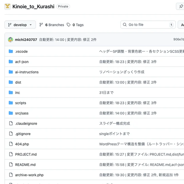The image size is (184, 184).
Task: Open michi240707 author profile link
Action: 26,40
